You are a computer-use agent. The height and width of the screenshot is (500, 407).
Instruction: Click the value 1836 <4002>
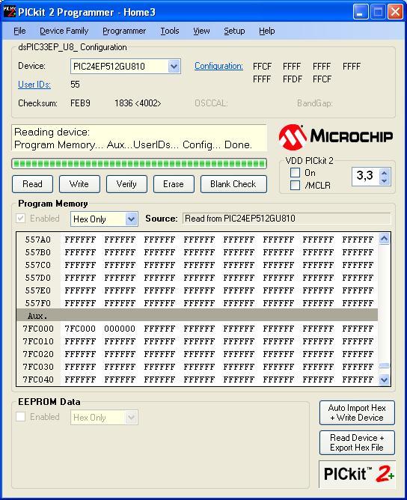(138, 103)
